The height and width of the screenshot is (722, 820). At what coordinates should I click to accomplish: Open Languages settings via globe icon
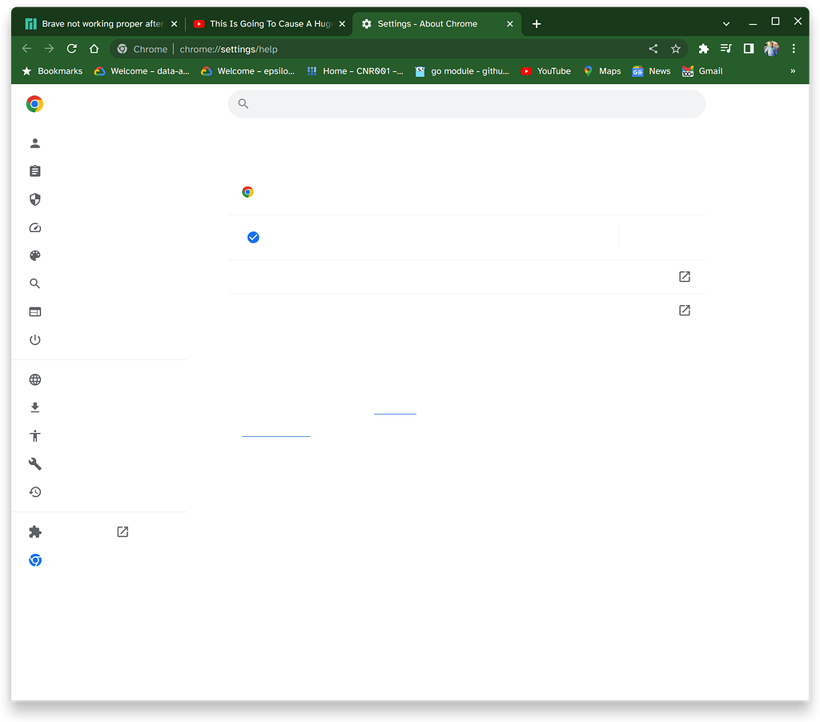34,380
